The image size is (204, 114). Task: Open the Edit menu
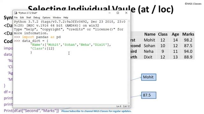tap(22, 17)
